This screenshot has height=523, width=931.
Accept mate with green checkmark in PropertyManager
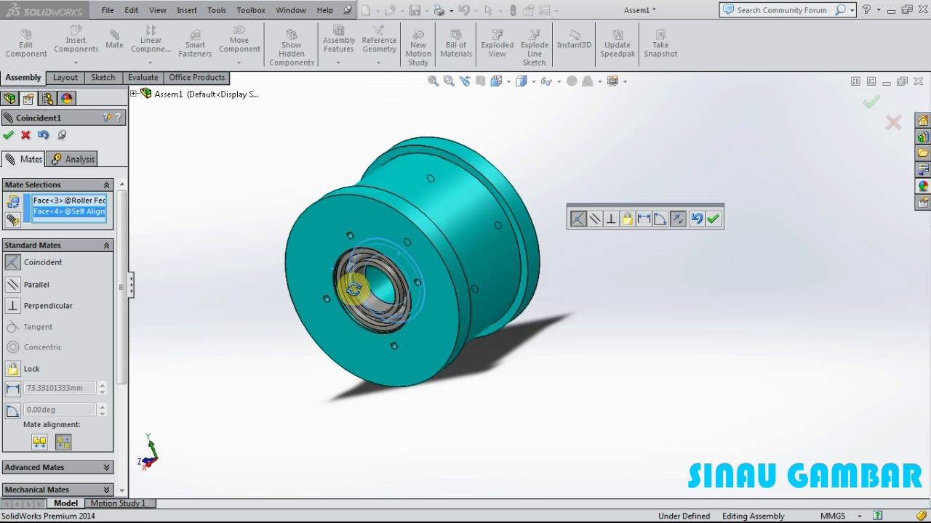pos(8,135)
